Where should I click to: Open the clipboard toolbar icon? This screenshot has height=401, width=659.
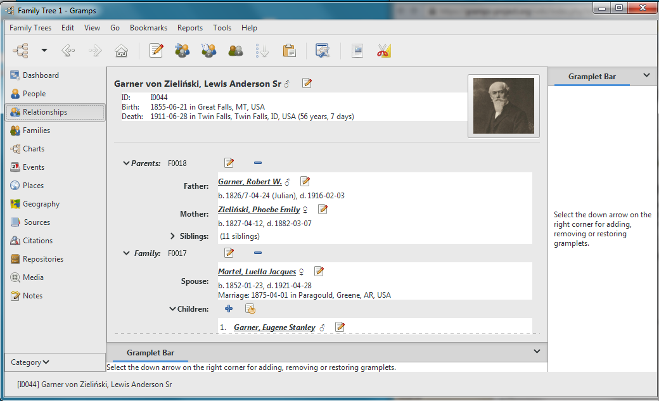pos(289,51)
